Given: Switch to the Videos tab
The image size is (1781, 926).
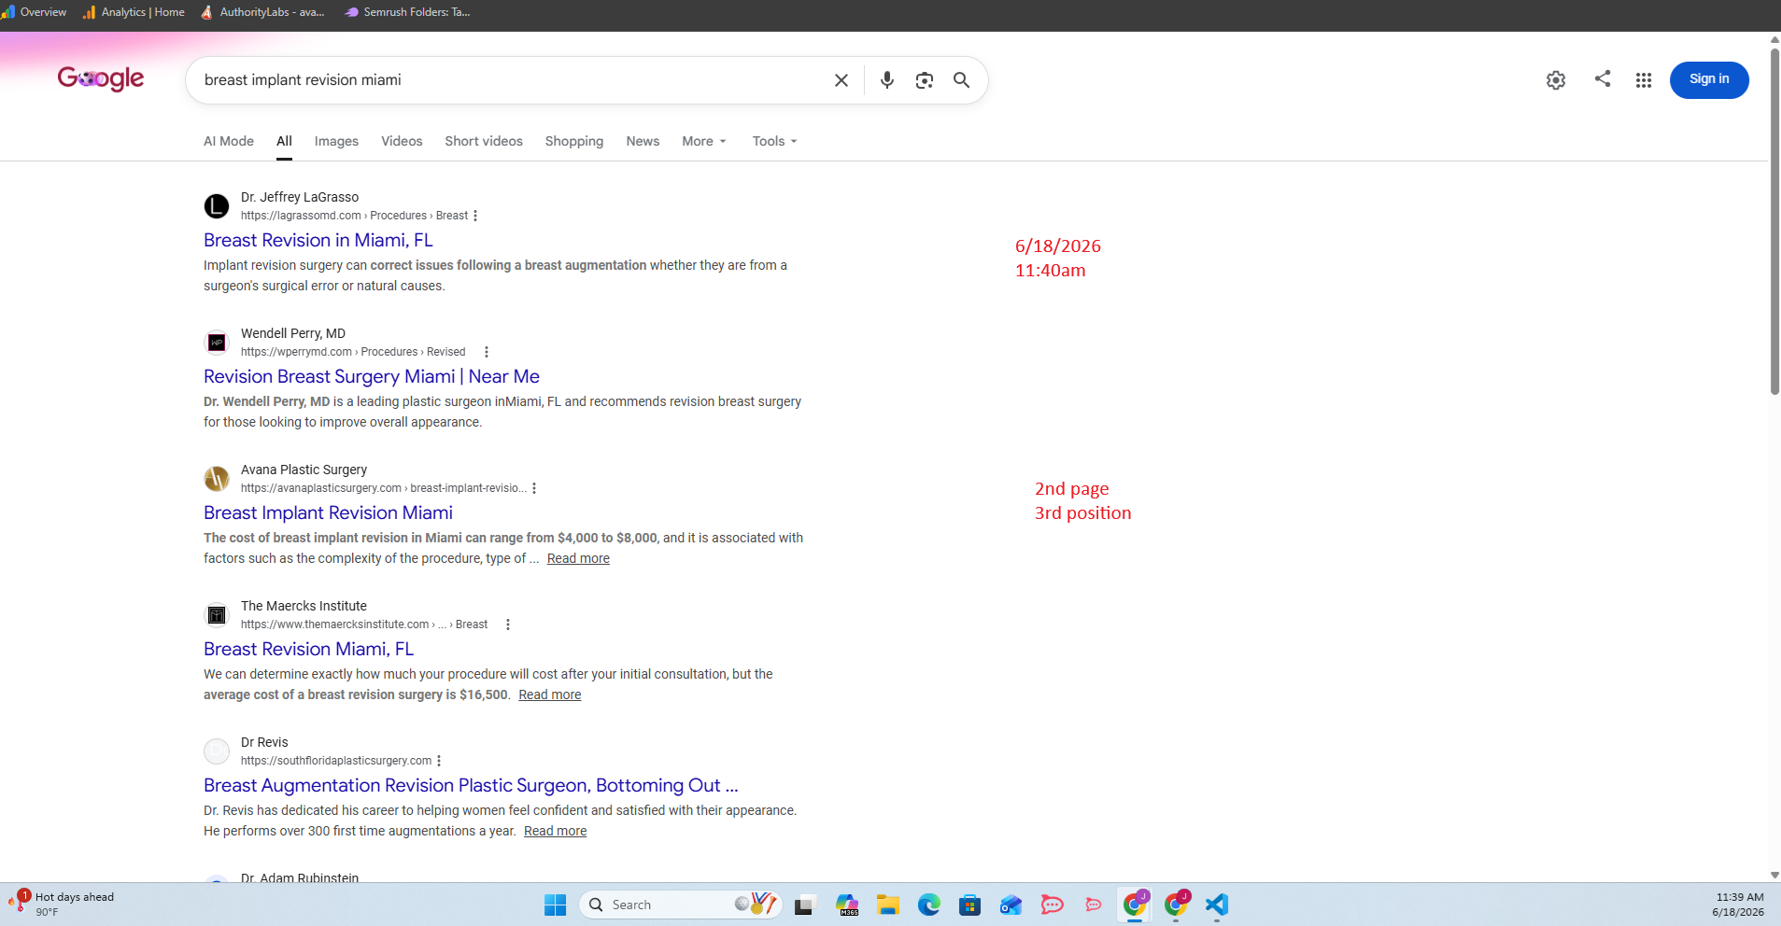Looking at the screenshot, I should point(402,141).
